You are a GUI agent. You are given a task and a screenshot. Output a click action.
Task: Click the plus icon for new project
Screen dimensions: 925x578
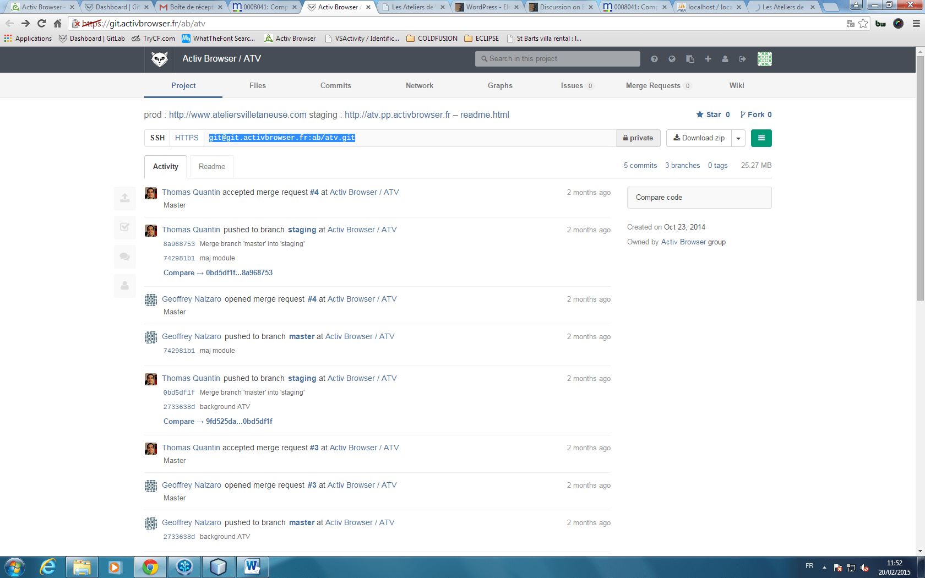pos(708,59)
